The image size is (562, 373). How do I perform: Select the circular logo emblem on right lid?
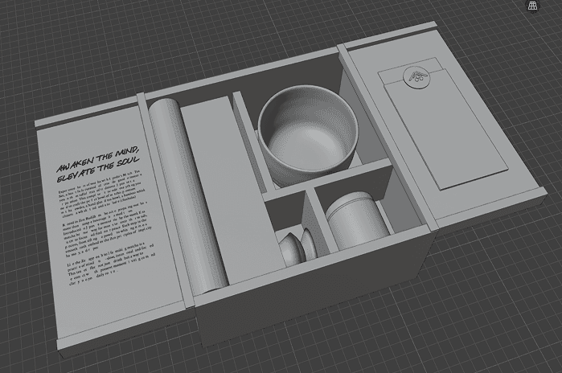pos(416,77)
